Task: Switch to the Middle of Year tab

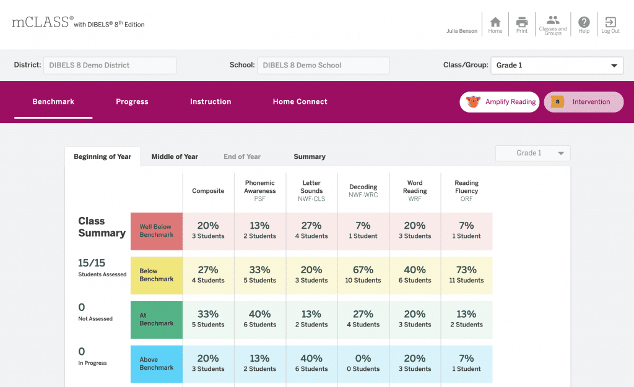Action: click(x=175, y=156)
